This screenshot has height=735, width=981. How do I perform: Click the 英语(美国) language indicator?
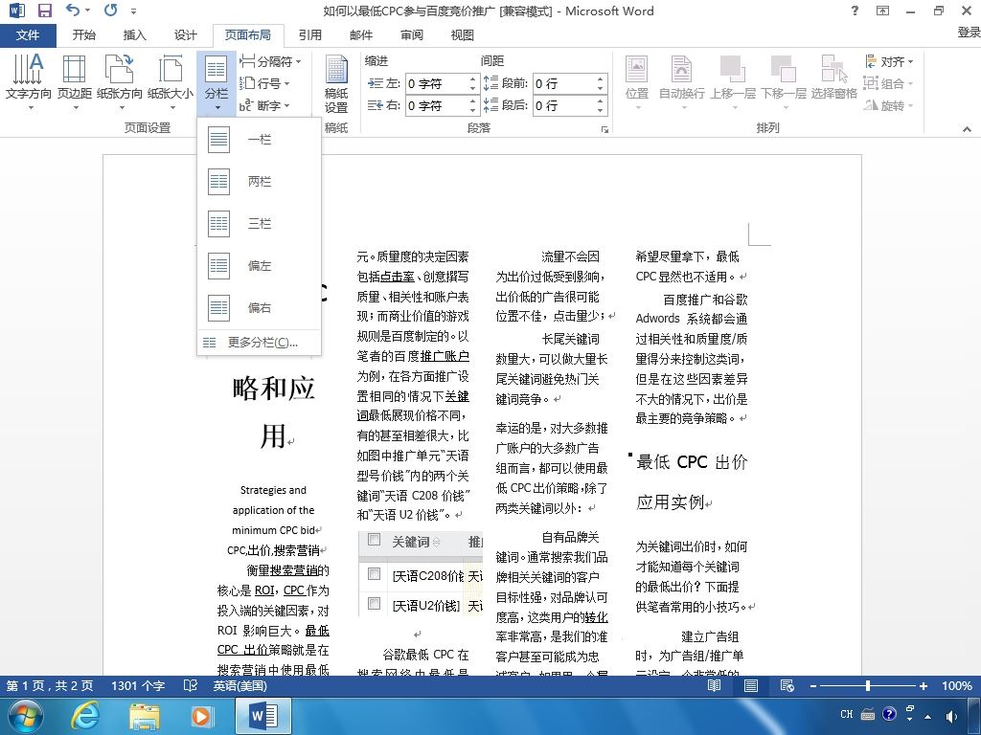(x=240, y=685)
